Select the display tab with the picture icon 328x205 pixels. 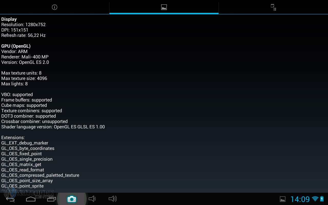pyautogui.click(x=164, y=7)
